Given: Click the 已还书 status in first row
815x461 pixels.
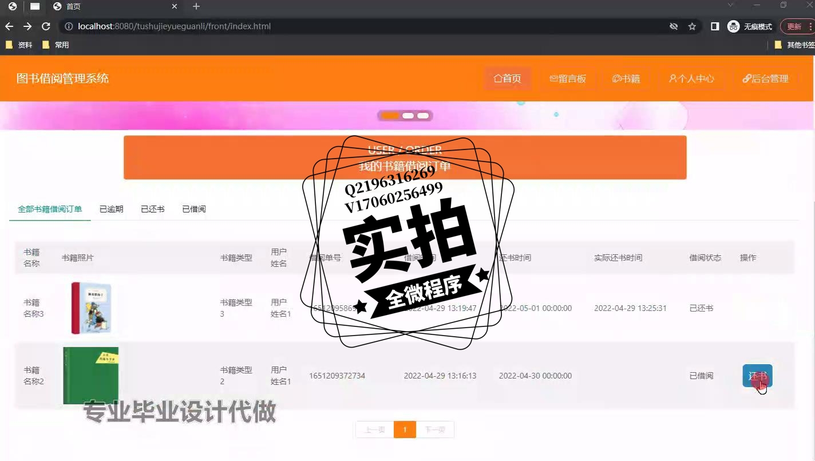Looking at the screenshot, I should coord(701,308).
